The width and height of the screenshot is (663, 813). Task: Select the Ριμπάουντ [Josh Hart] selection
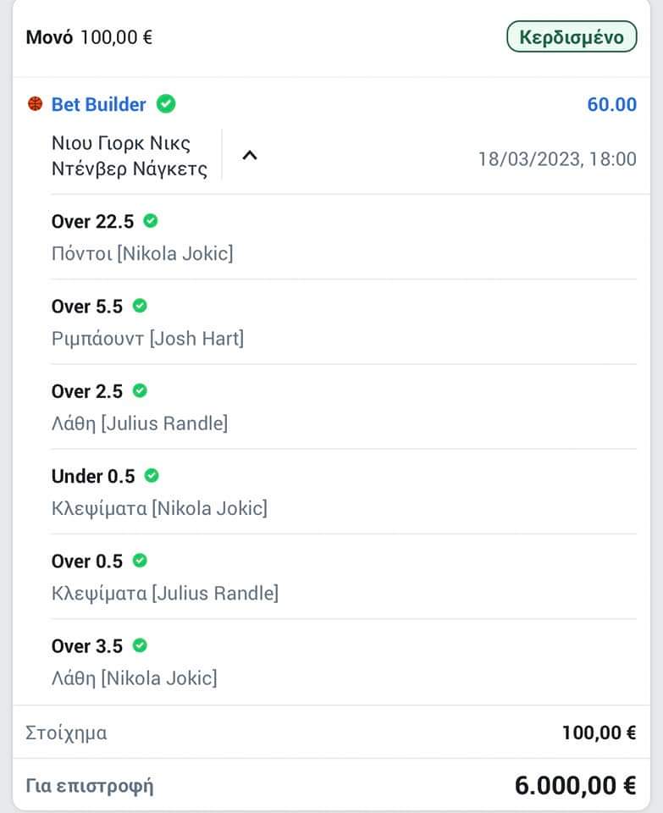tap(147, 339)
